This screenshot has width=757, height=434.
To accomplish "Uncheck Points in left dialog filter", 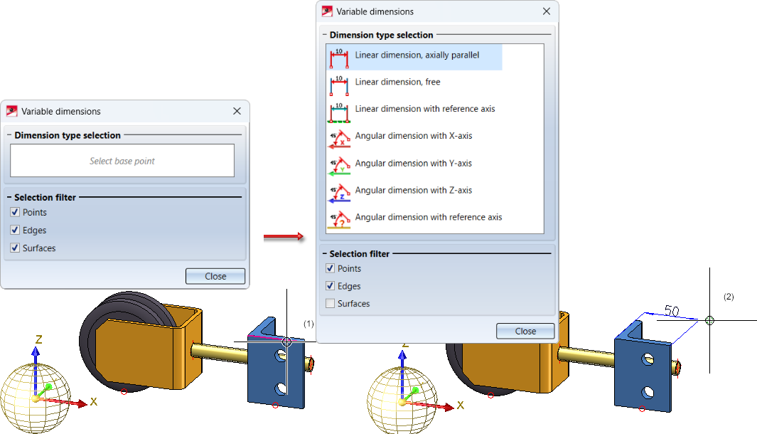I will click(x=15, y=212).
